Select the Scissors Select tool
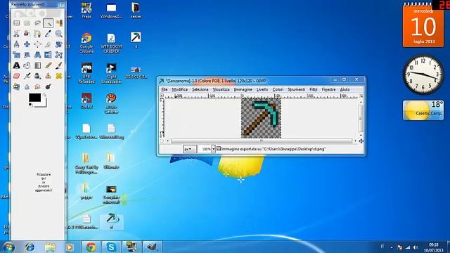 click(x=16, y=34)
